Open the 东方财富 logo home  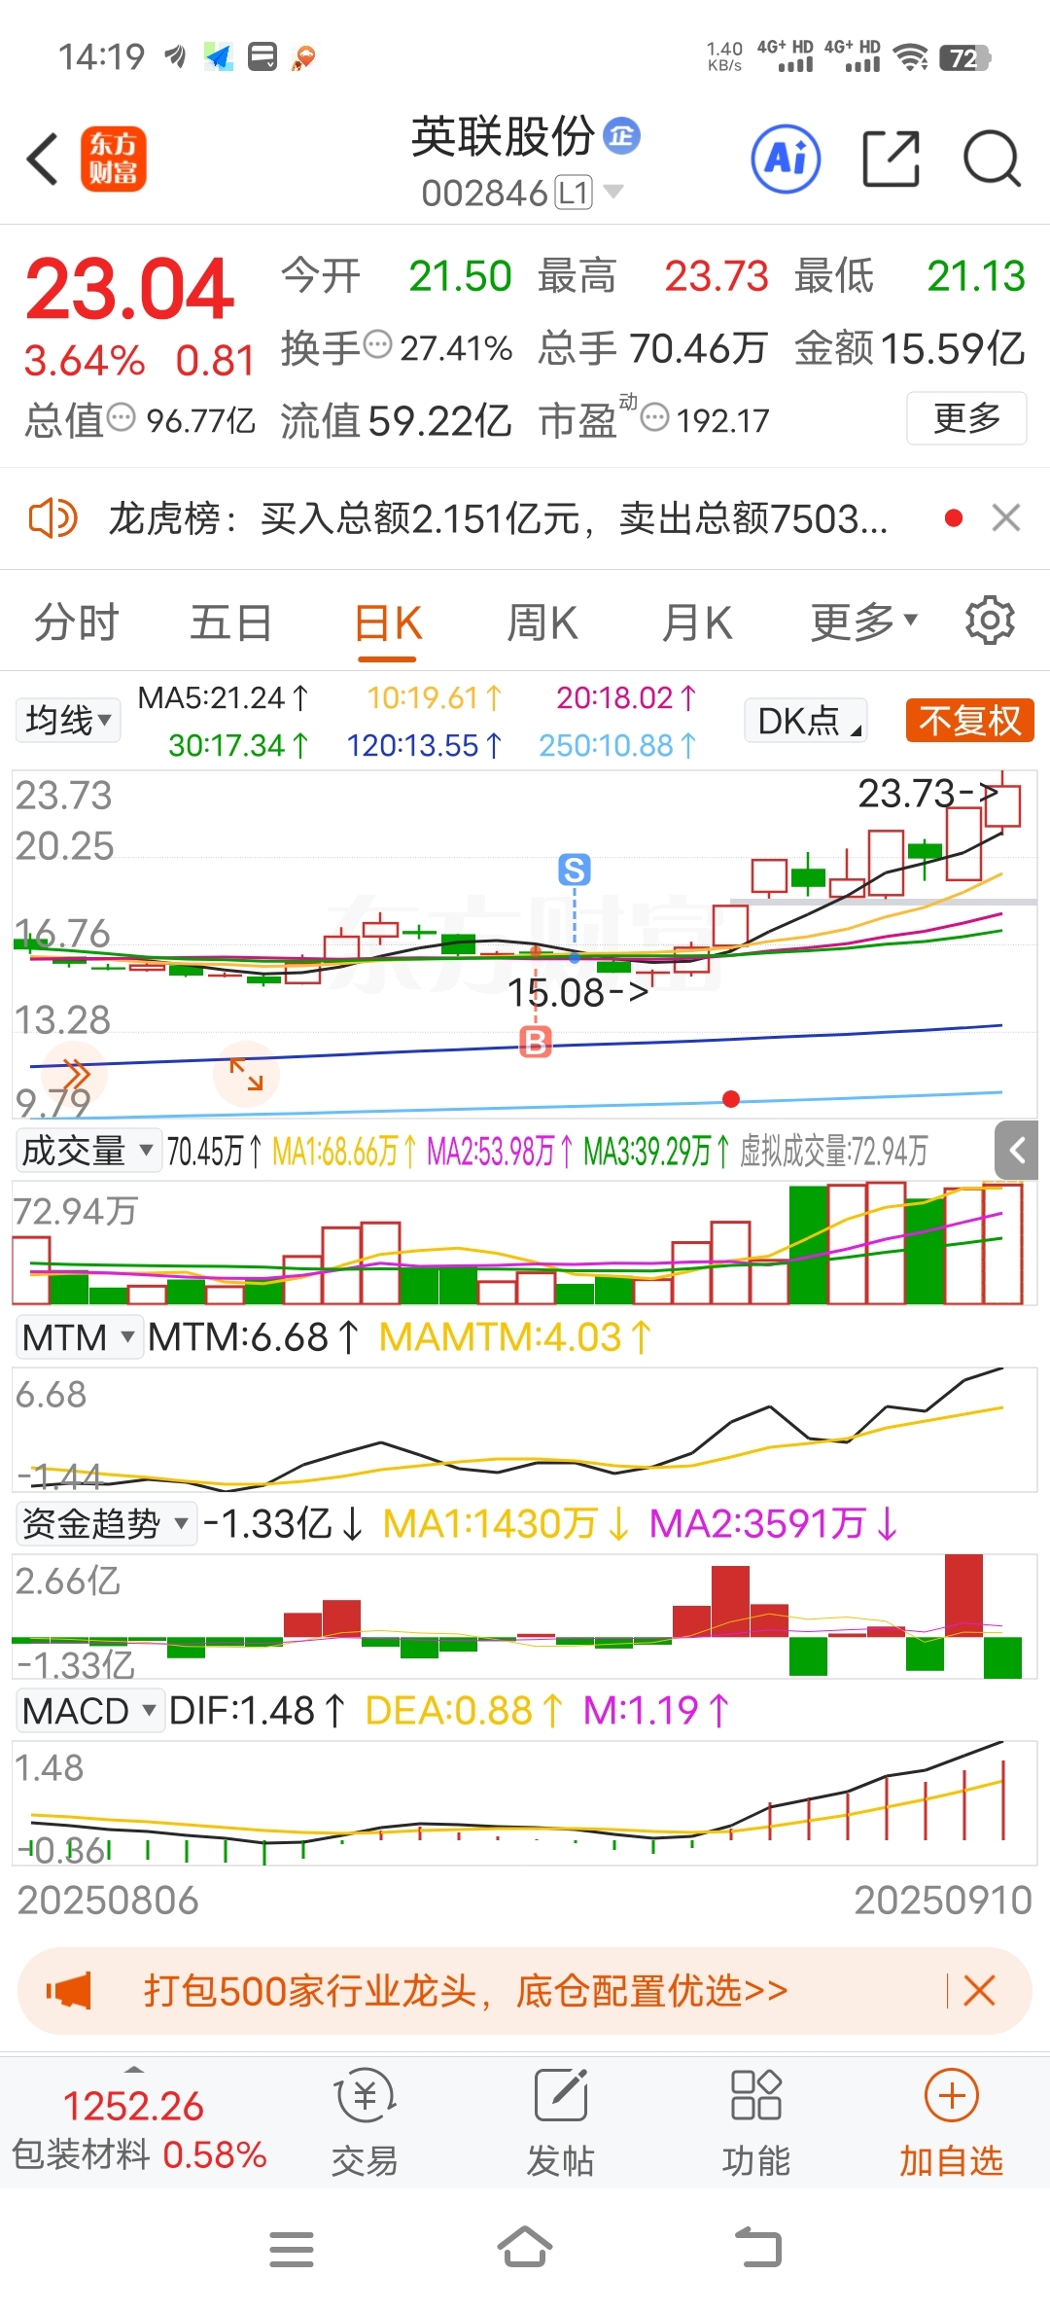tap(113, 159)
